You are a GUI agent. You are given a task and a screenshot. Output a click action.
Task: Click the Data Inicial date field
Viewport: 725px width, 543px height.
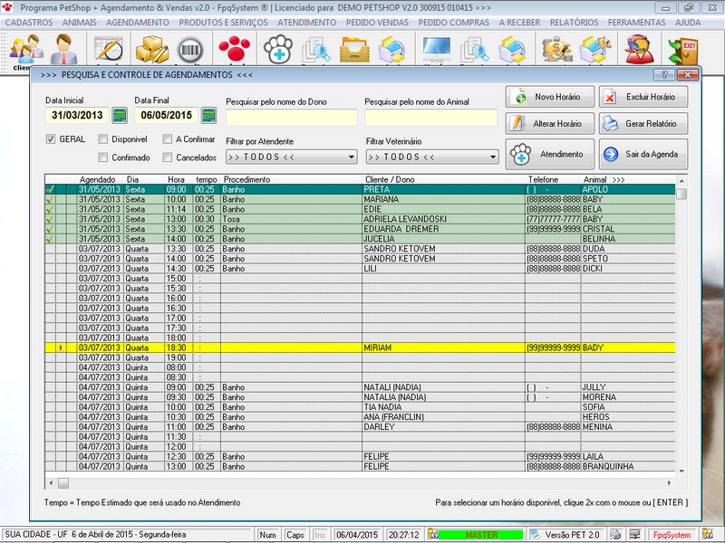[x=77, y=116]
